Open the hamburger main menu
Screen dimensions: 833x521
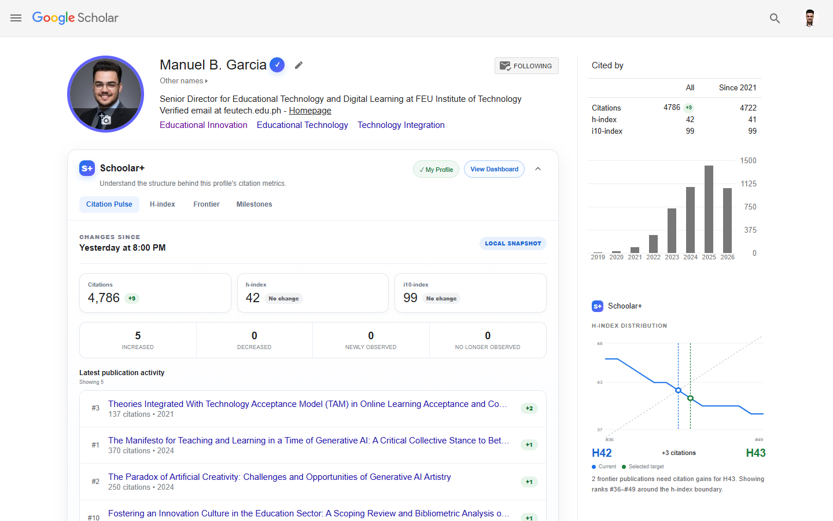click(16, 18)
